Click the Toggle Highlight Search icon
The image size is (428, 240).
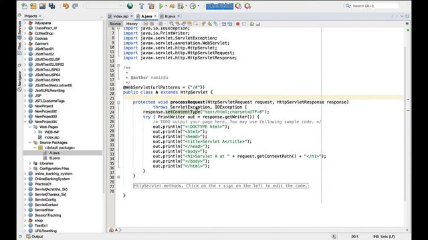click(x=190, y=24)
